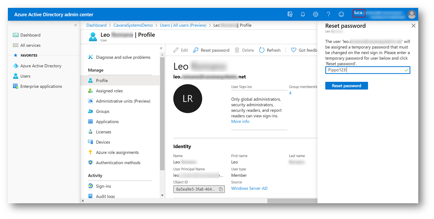The width and height of the screenshot is (434, 219).
Task: Close the Reset password panel
Action: point(413,26)
